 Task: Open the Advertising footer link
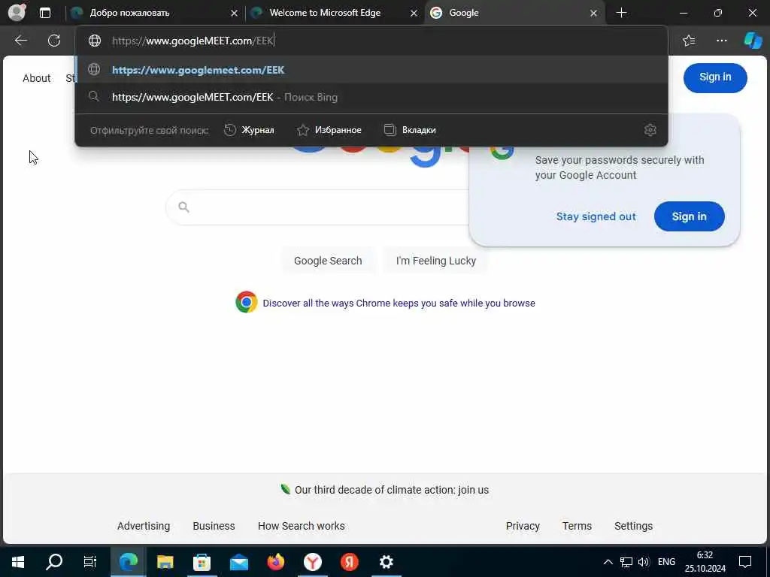(144, 526)
